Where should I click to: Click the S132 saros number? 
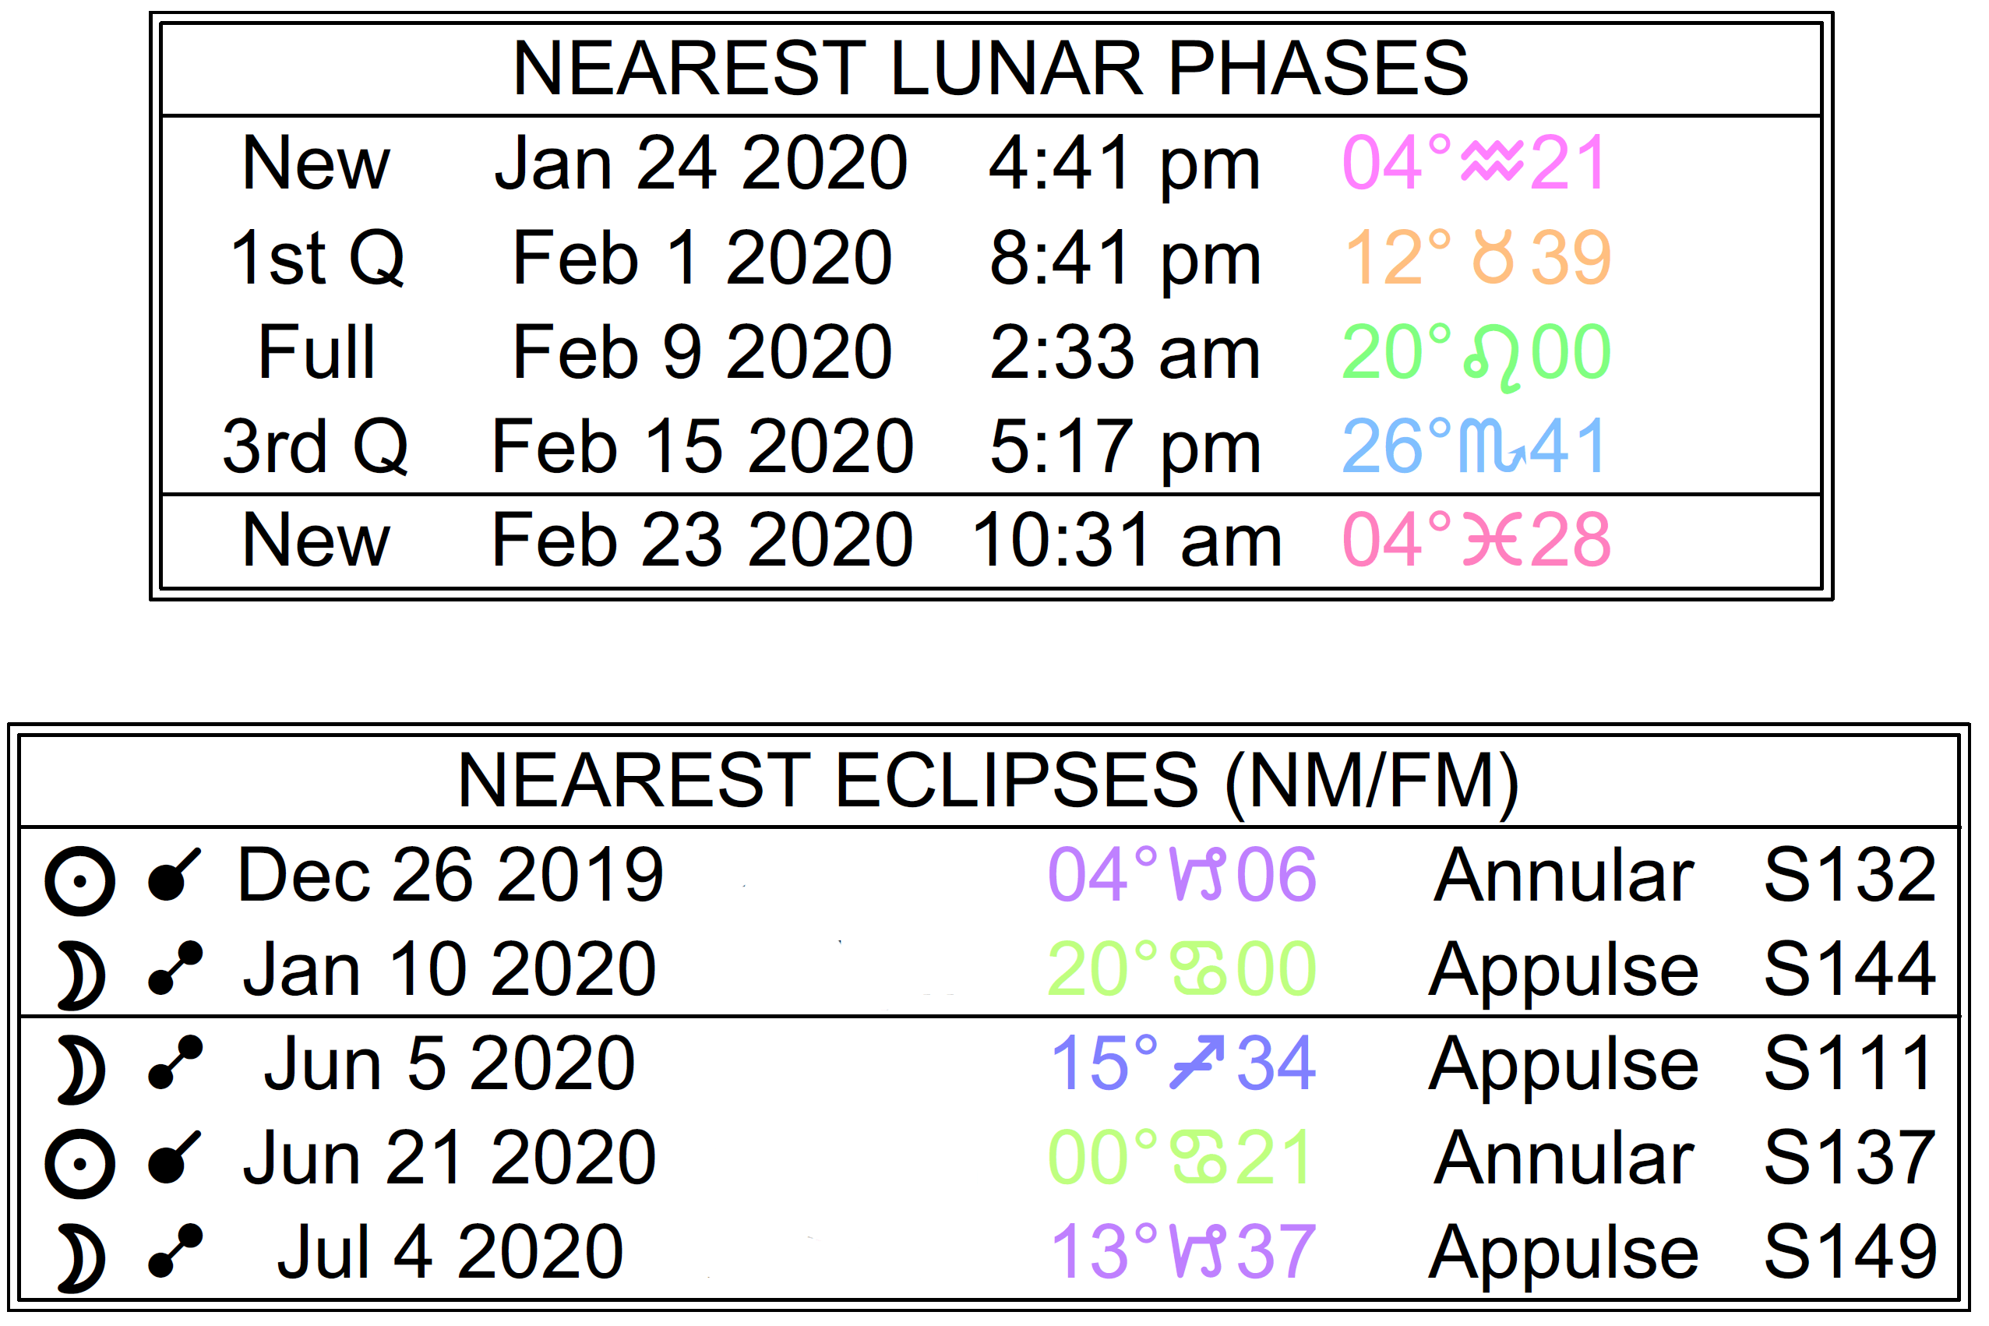[1850, 874]
